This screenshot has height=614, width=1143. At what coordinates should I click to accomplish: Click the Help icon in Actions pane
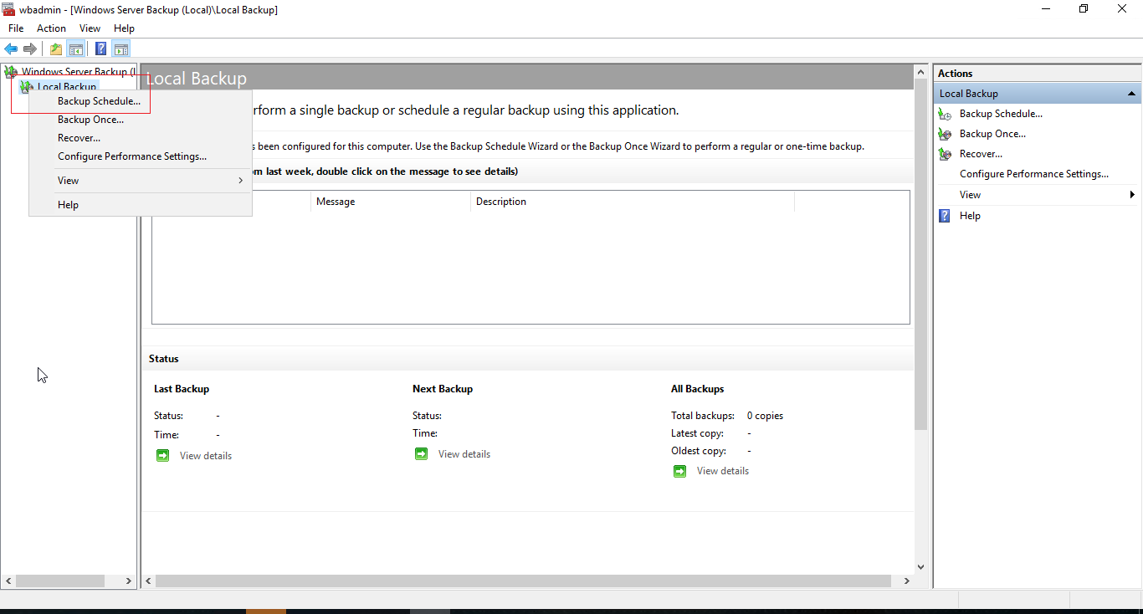tap(945, 216)
